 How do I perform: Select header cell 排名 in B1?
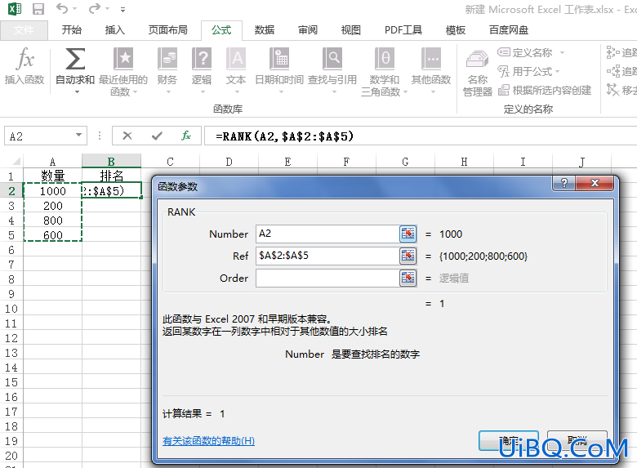point(111,176)
